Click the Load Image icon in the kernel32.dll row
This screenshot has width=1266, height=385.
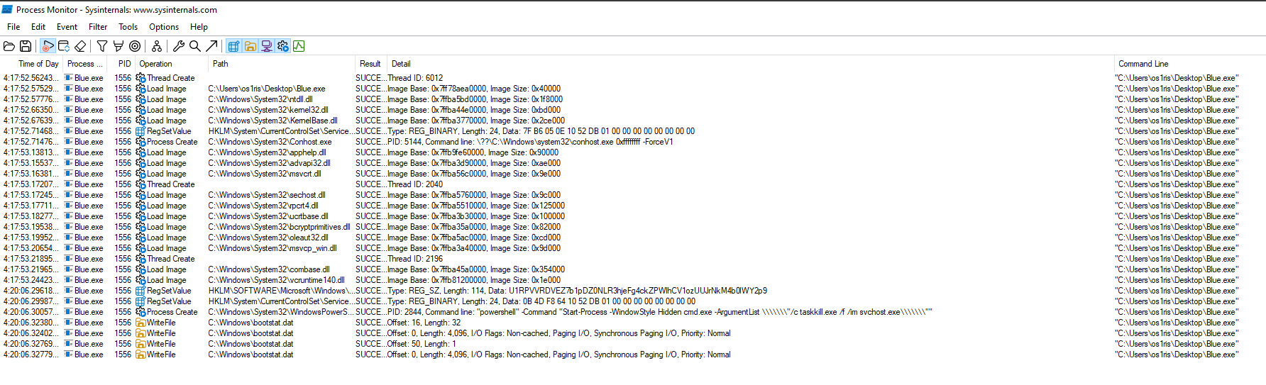[141, 110]
